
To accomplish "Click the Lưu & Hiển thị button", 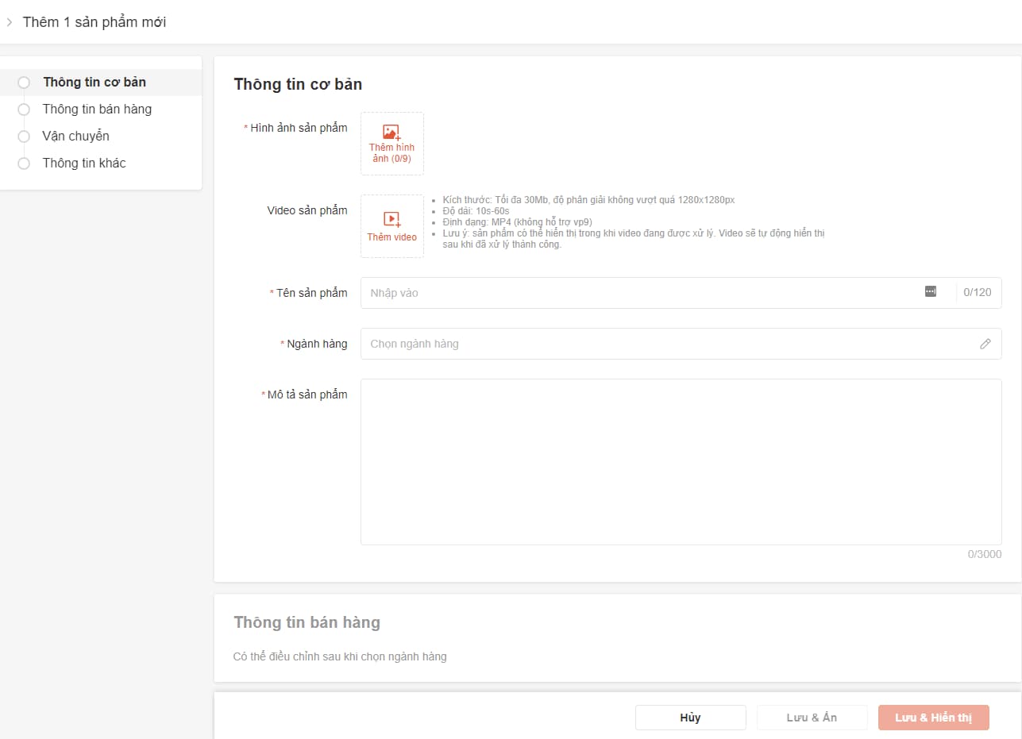I will [933, 718].
